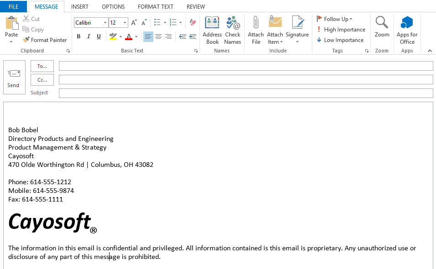Center align the text
The image size is (436, 269).
coord(158,36)
